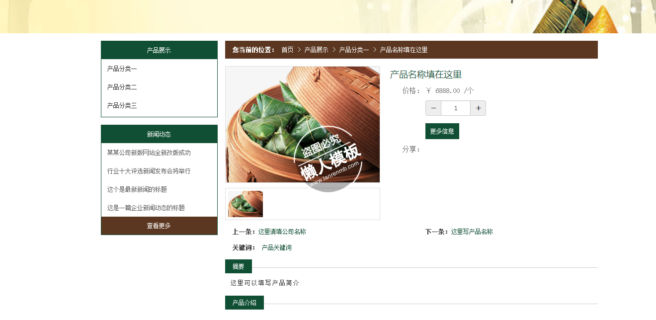Select the zongzi product thumbnail

tap(246, 204)
